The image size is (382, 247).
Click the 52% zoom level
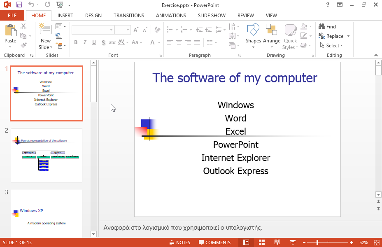pyautogui.click(x=363, y=242)
